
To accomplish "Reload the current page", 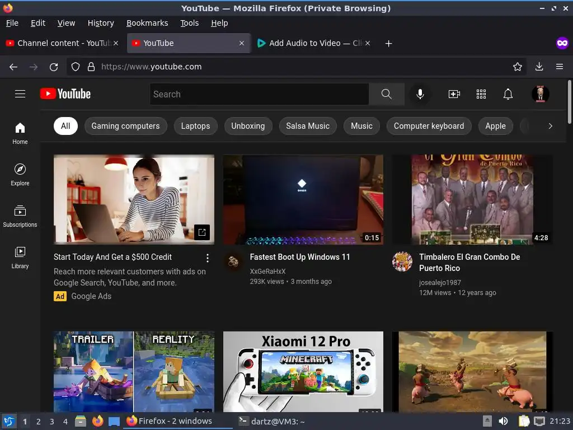I will (x=54, y=67).
